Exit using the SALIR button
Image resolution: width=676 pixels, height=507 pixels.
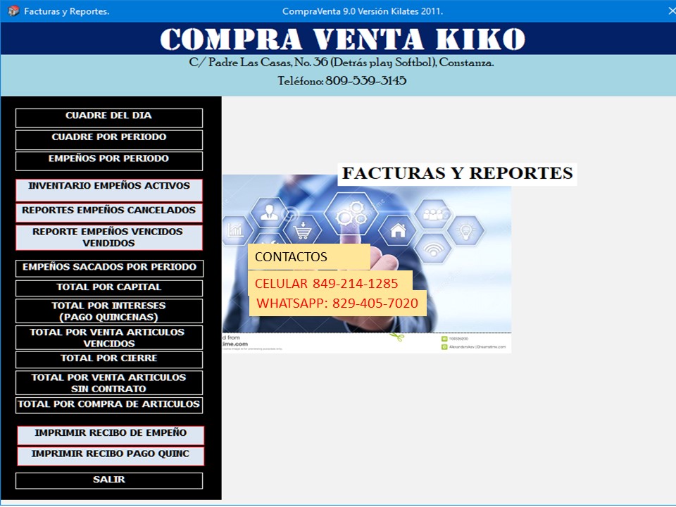[109, 480]
